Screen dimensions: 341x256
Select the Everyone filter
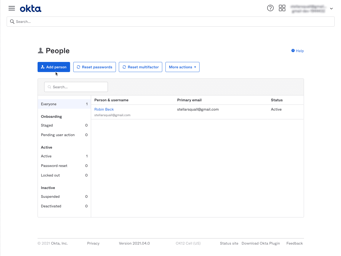(64, 104)
